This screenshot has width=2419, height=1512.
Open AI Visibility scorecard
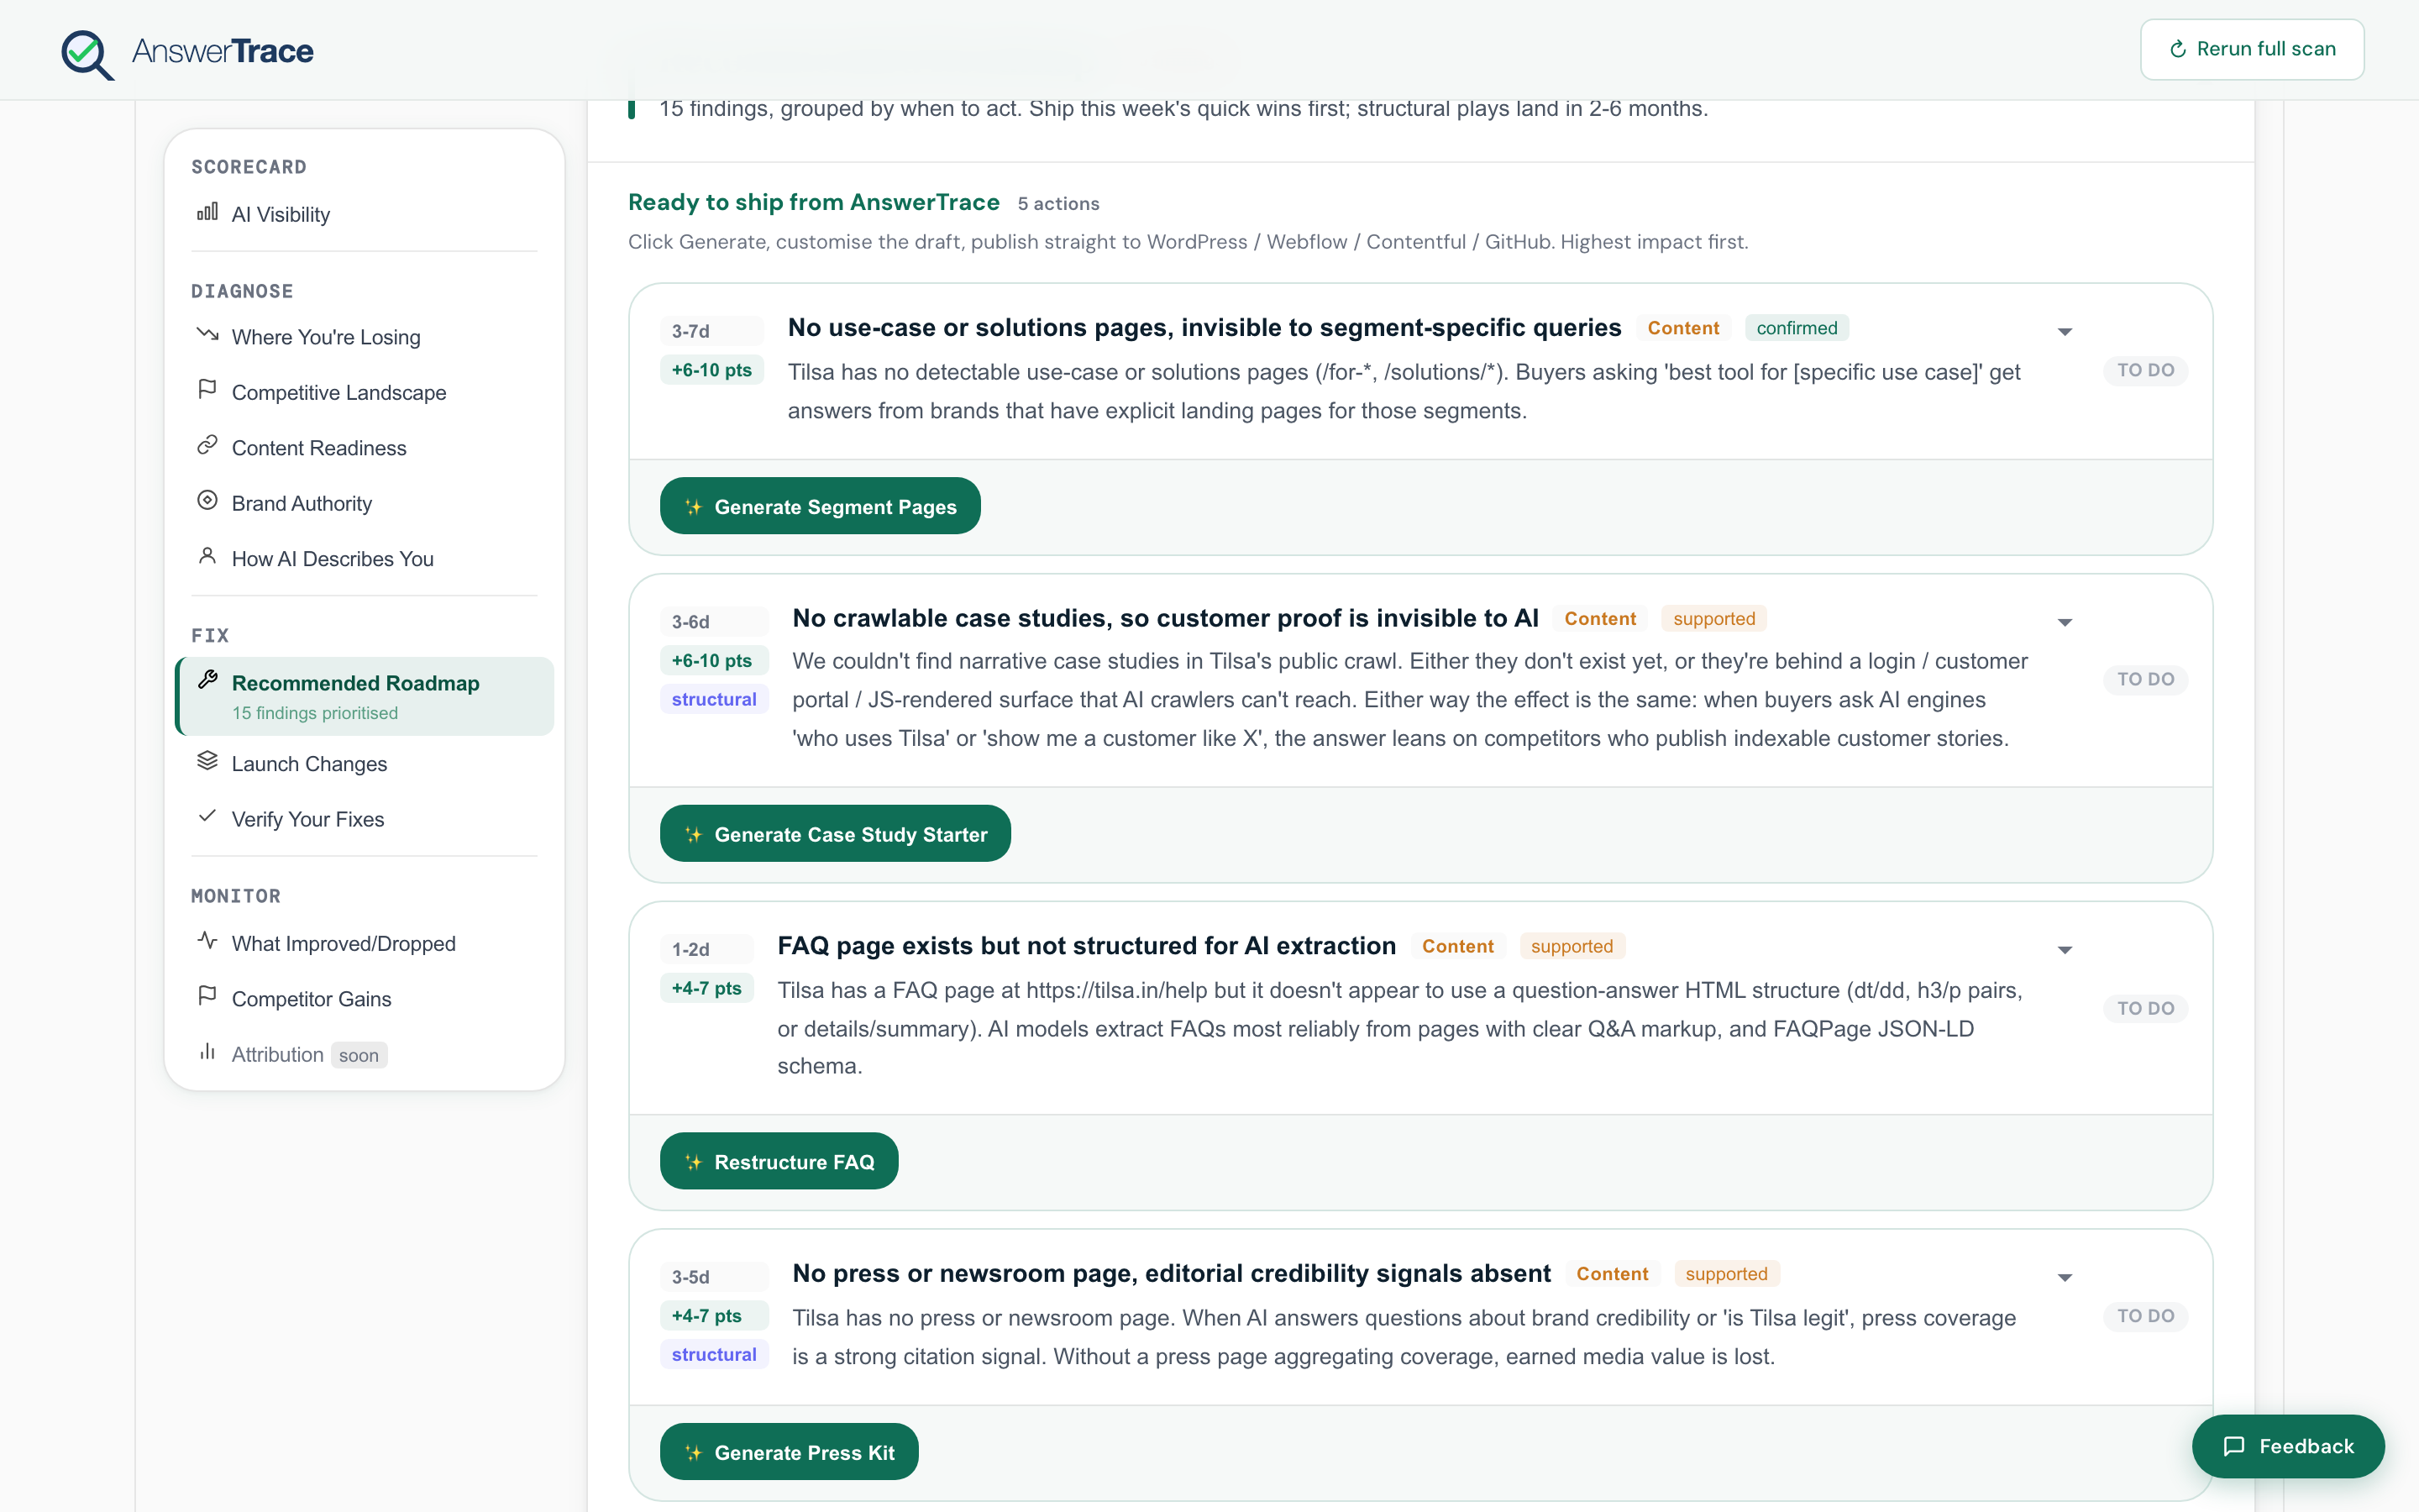pyautogui.click(x=364, y=214)
